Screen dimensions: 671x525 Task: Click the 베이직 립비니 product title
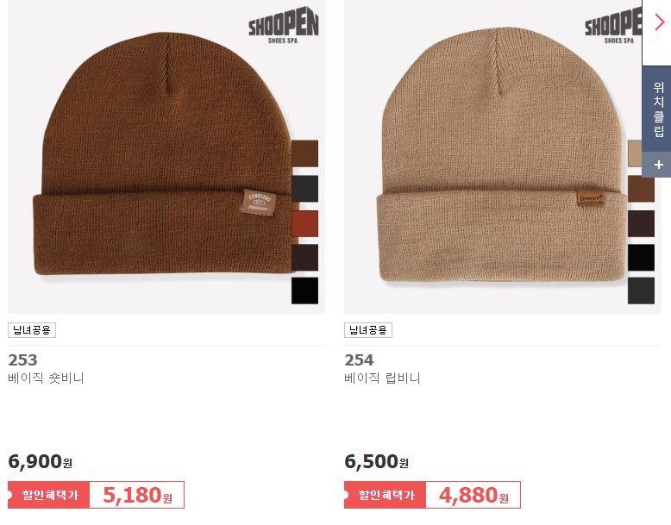click(382, 378)
